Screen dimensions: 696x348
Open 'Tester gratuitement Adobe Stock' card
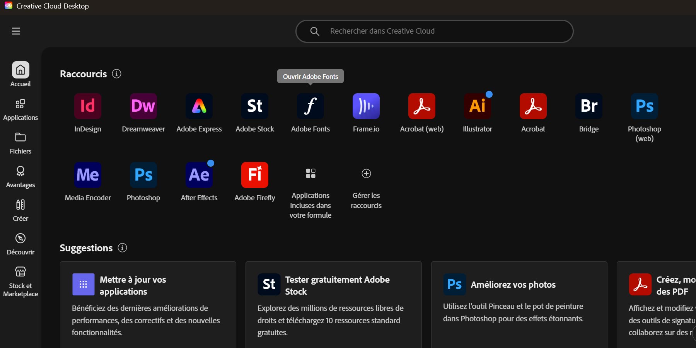point(334,305)
